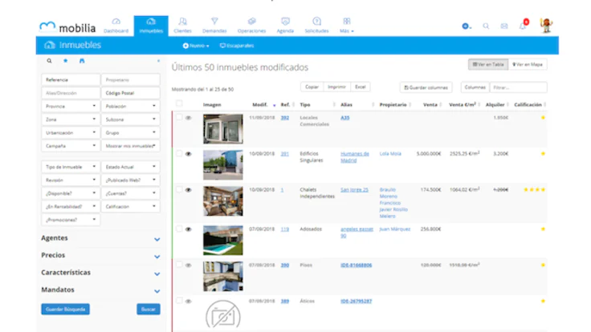Open the Solicitudes section
Viewport: 591px width, 332px height.
(x=316, y=26)
